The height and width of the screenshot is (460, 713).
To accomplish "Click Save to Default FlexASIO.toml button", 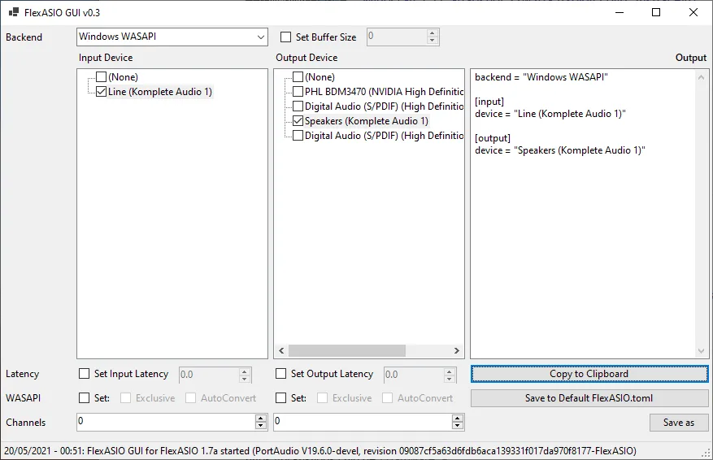I will pos(589,398).
